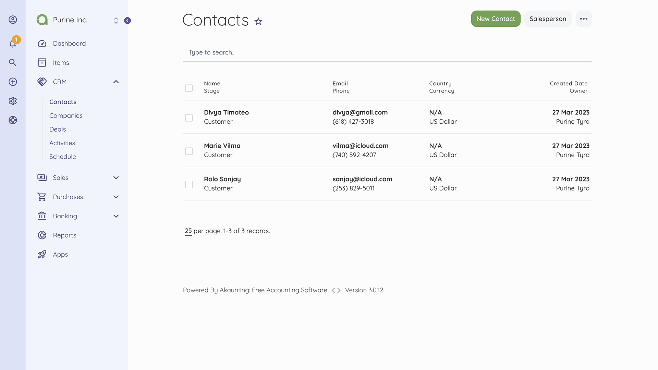Click the Items box icon
Viewport: 658px width, 370px height.
click(x=41, y=62)
